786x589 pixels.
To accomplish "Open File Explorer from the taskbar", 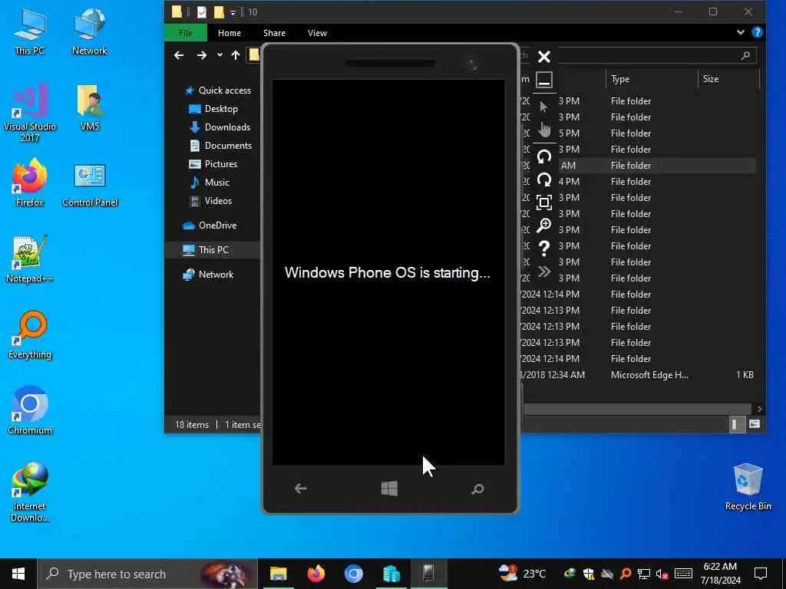I will pyautogui.click(x=278, y=574).
